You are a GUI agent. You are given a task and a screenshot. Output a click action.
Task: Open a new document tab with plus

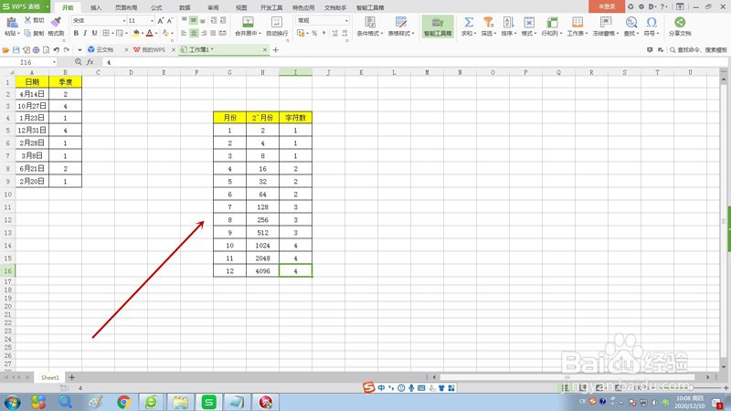tap(276, 50)
